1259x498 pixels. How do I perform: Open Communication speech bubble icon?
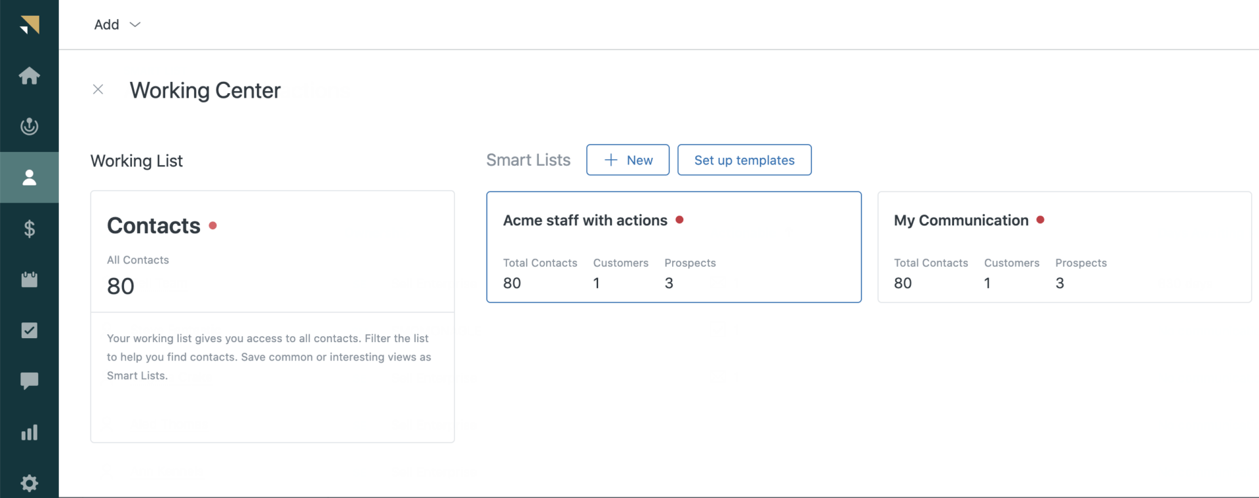tap(30, 381)
